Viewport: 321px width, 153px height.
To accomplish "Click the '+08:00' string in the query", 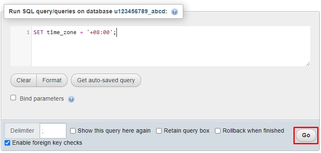I will click(x=100, y=32).
